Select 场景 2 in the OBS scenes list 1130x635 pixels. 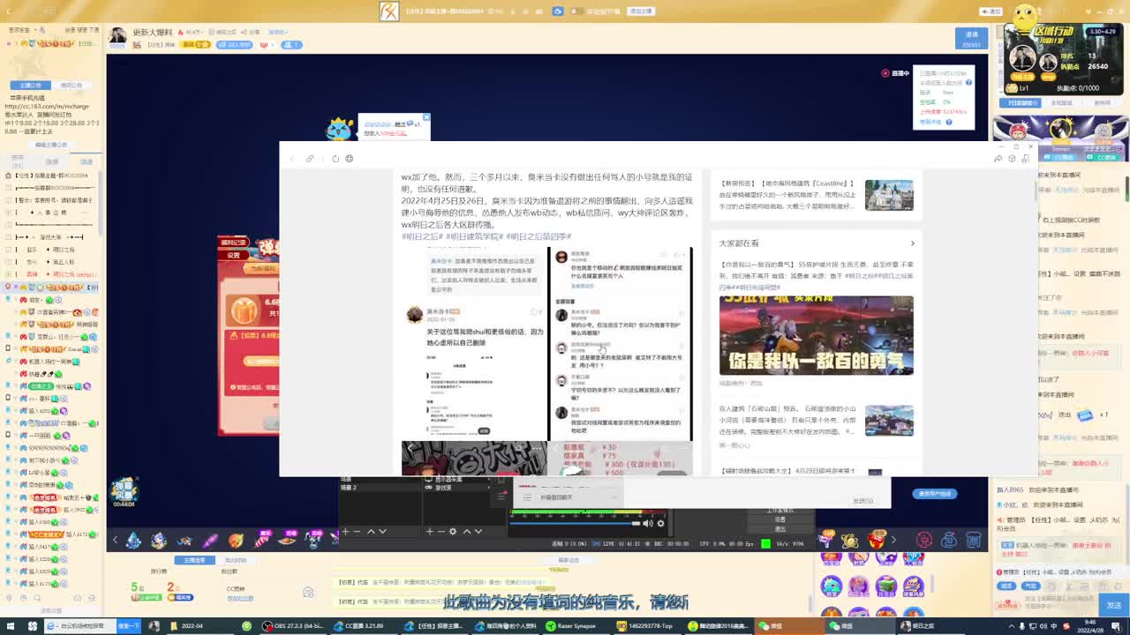(349, 488)
